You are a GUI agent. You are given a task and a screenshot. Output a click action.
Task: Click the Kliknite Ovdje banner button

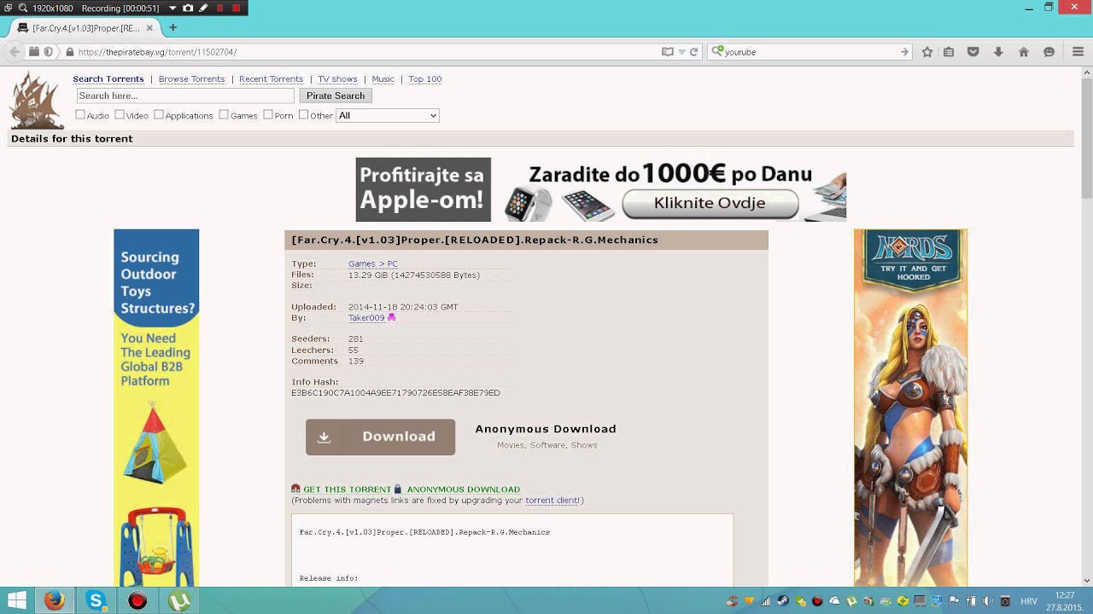click(x=710, y=203)
